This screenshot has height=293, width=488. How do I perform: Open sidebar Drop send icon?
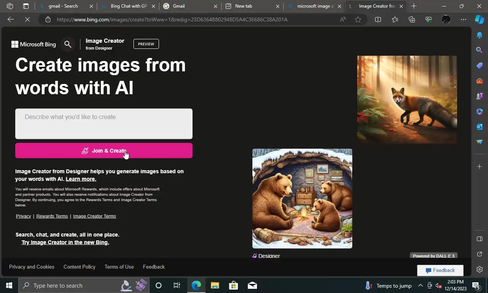(480, 142)
